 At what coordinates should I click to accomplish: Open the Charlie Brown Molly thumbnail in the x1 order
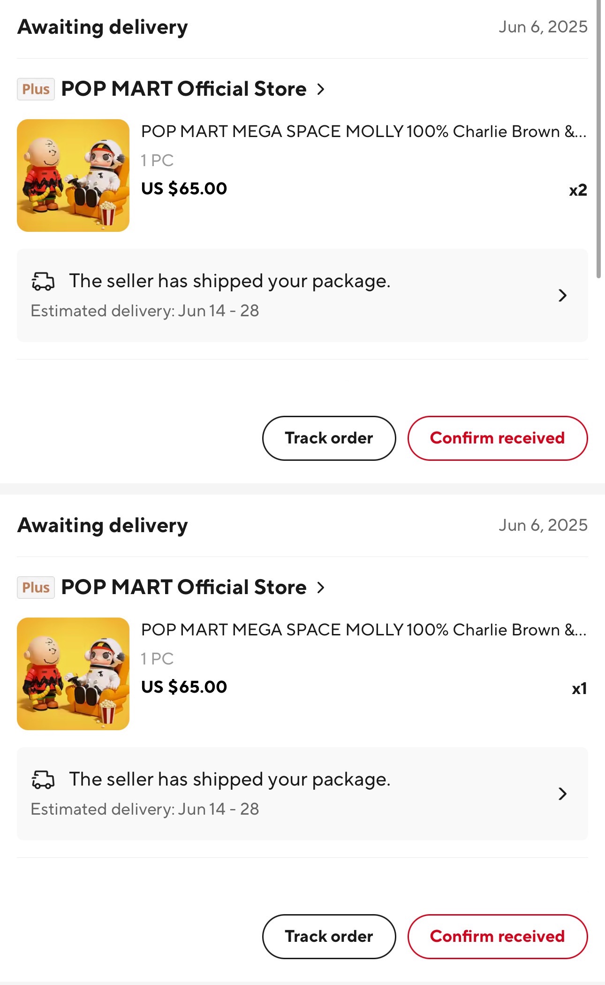click(73, 674)
